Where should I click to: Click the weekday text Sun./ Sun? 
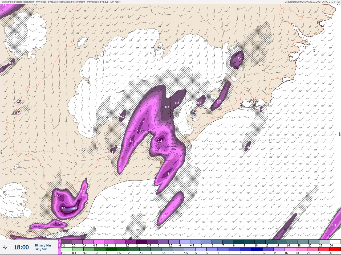coord(41,249)
